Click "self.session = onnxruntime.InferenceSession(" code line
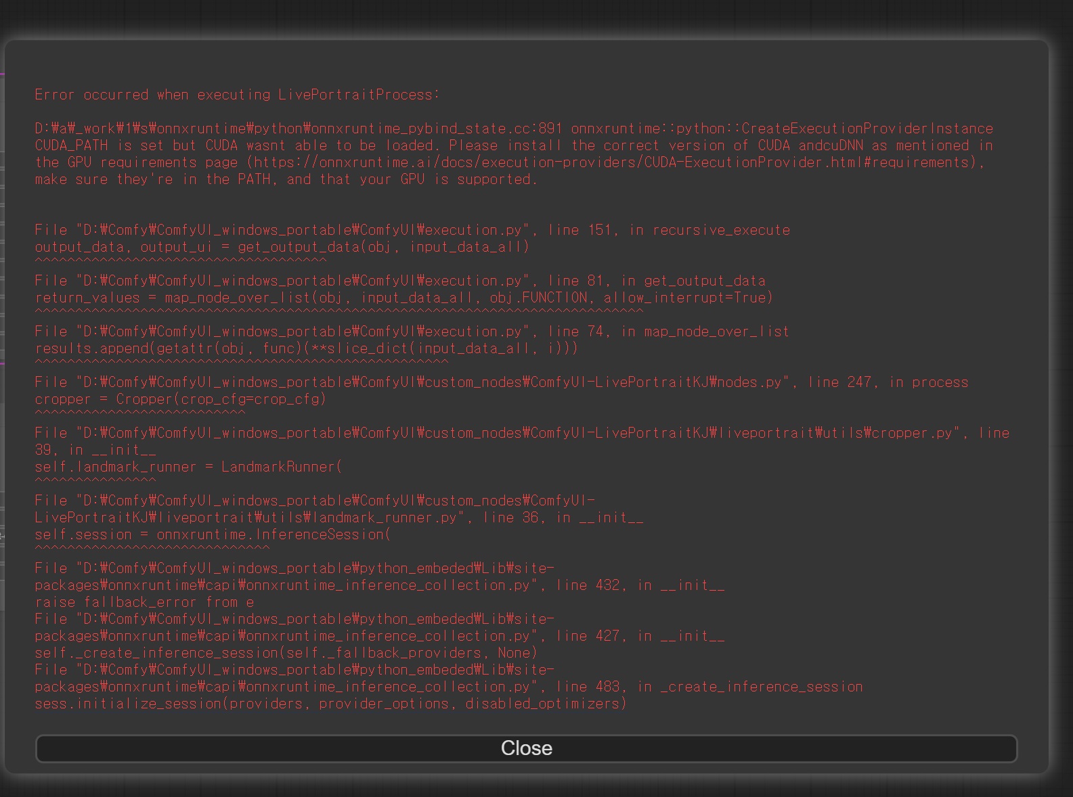Screen dimensions: 1073x797 [x=213, y=534]
